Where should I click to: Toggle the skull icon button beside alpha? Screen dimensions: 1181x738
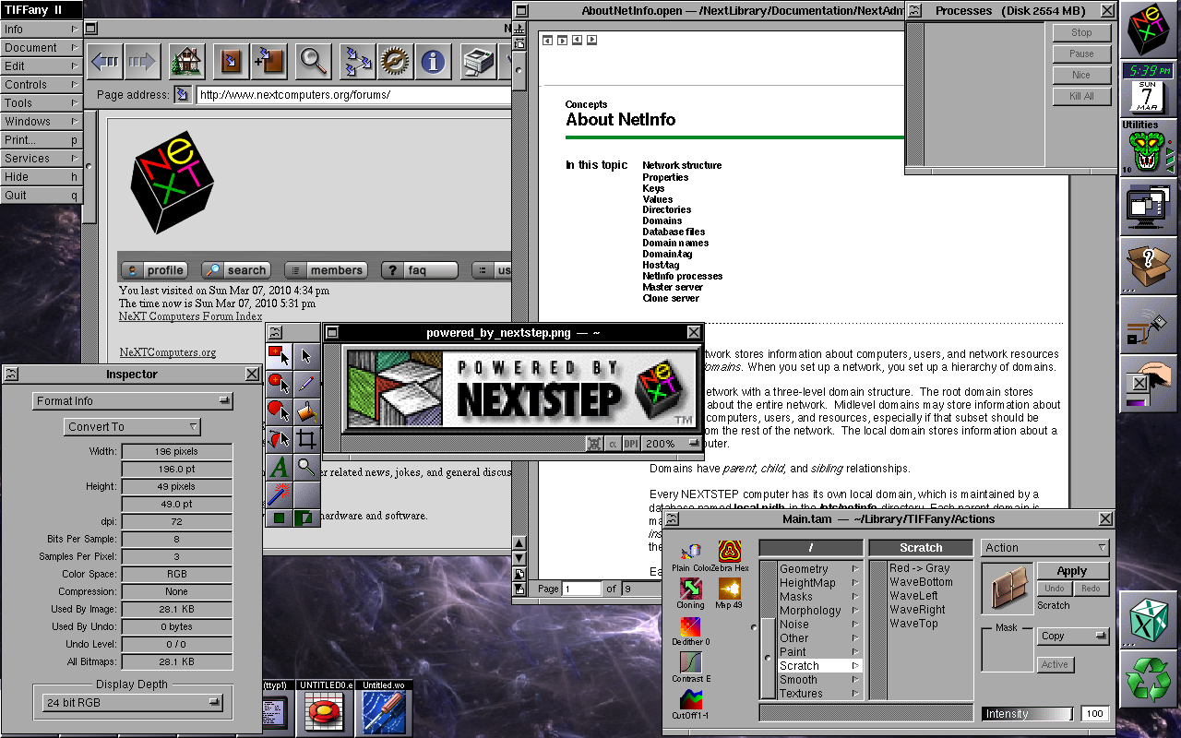click(x=595, y=444)
